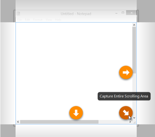Image resolution: width=155 pixels, height=137 pixels.
Task: Open the Help menu in Notepad
Action: coord(58,20)
